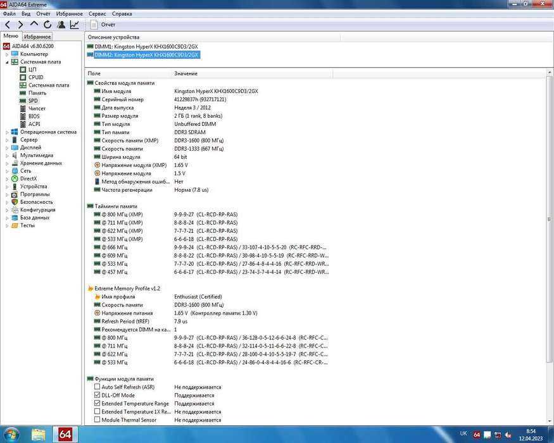Select Память memory tree item
The width and height of the screenshot is (554, 443).
point(37,93)
